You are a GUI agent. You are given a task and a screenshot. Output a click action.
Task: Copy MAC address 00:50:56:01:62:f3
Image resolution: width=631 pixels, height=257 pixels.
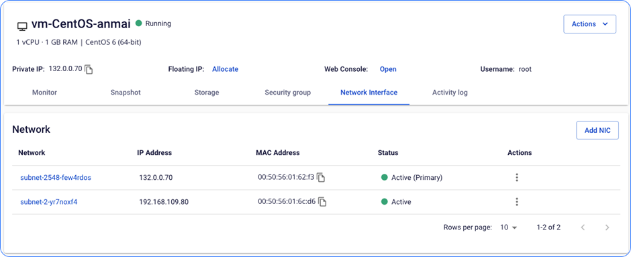(x=321, y=177)
